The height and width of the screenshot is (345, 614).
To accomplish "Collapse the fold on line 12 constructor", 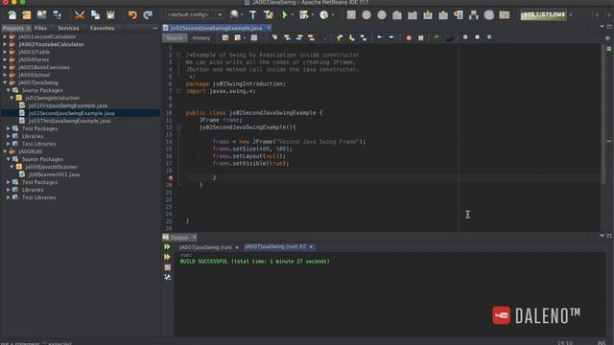I will pos(178,127).
